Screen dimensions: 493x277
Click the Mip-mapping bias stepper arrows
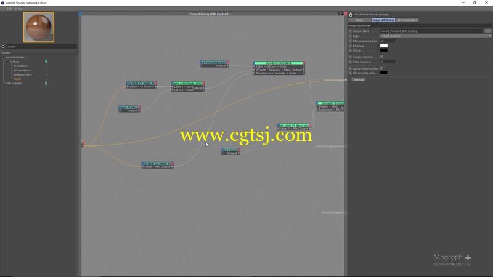[396, 41]
